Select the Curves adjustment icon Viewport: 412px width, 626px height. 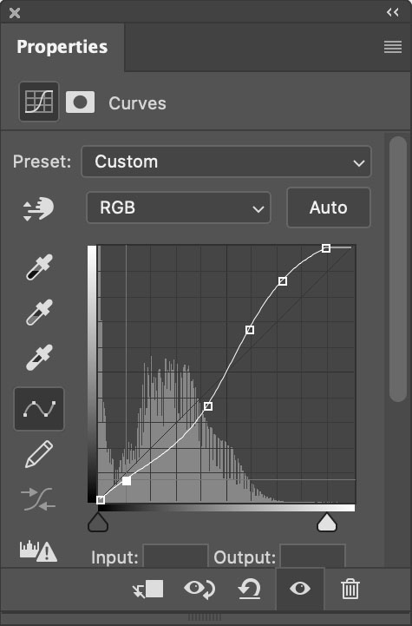coord(39,102)
